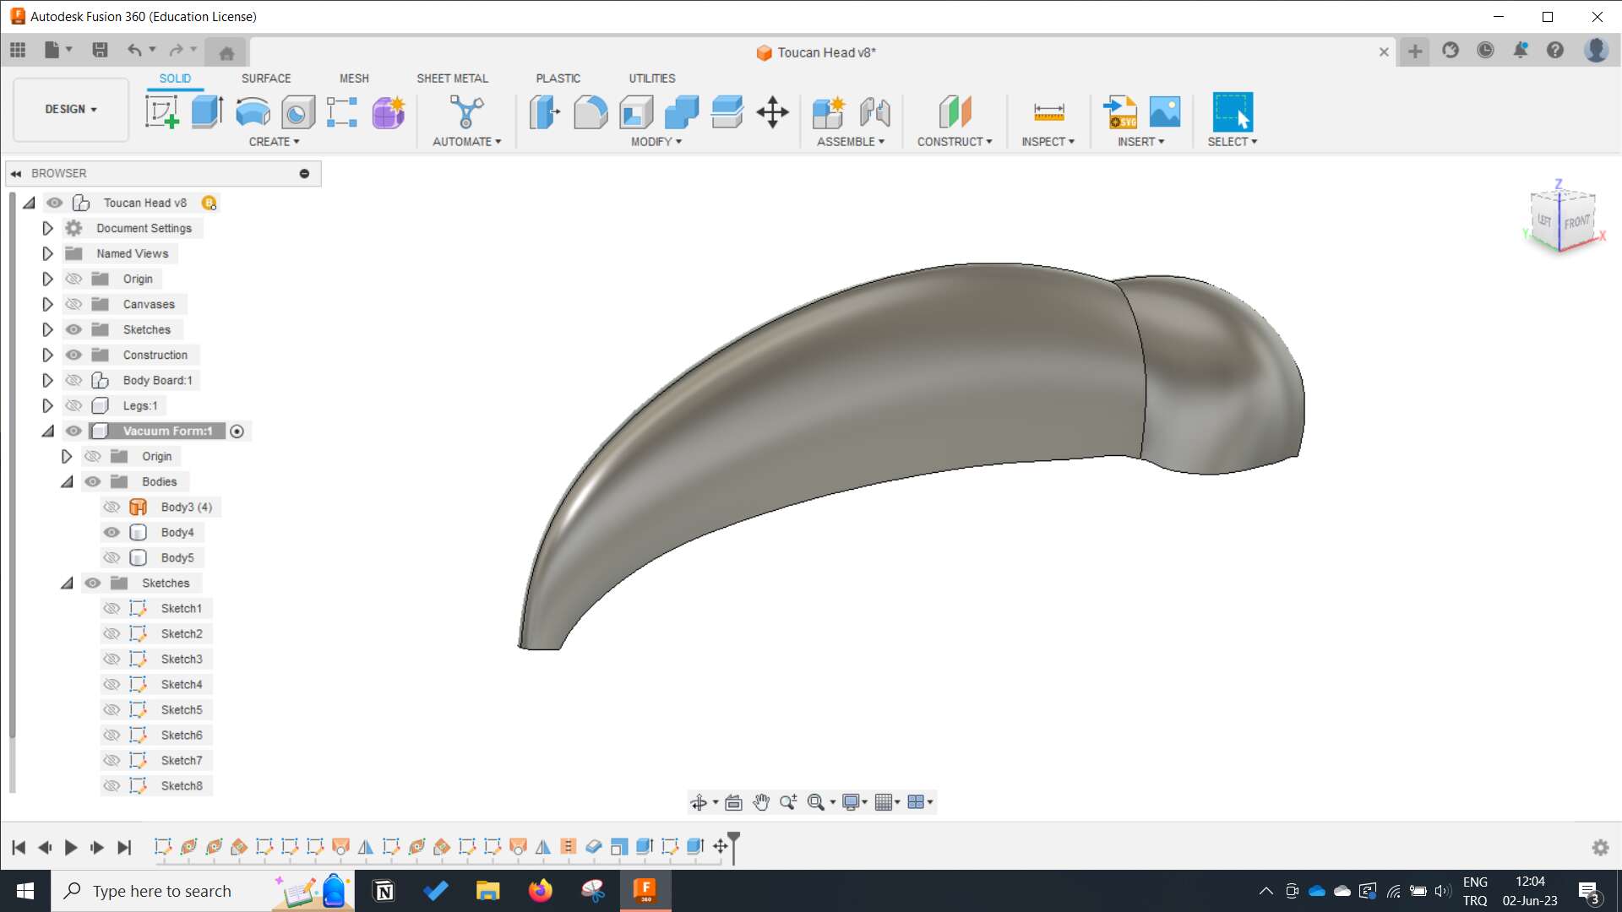Hide the Construction folder
This screenshot has width=1622, height=912.
point(74,355)
